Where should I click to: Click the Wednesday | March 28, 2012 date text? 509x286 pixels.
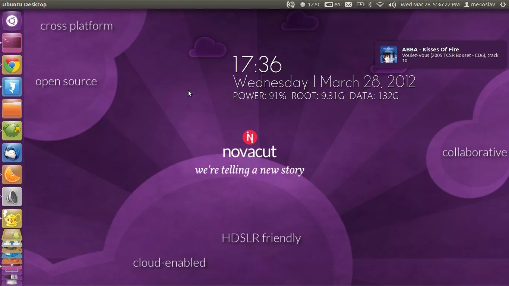pos(324,82)
